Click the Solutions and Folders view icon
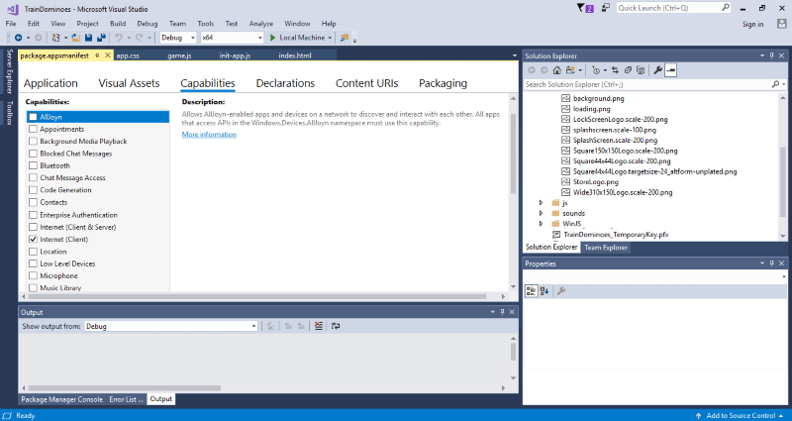 click(570, 70)
